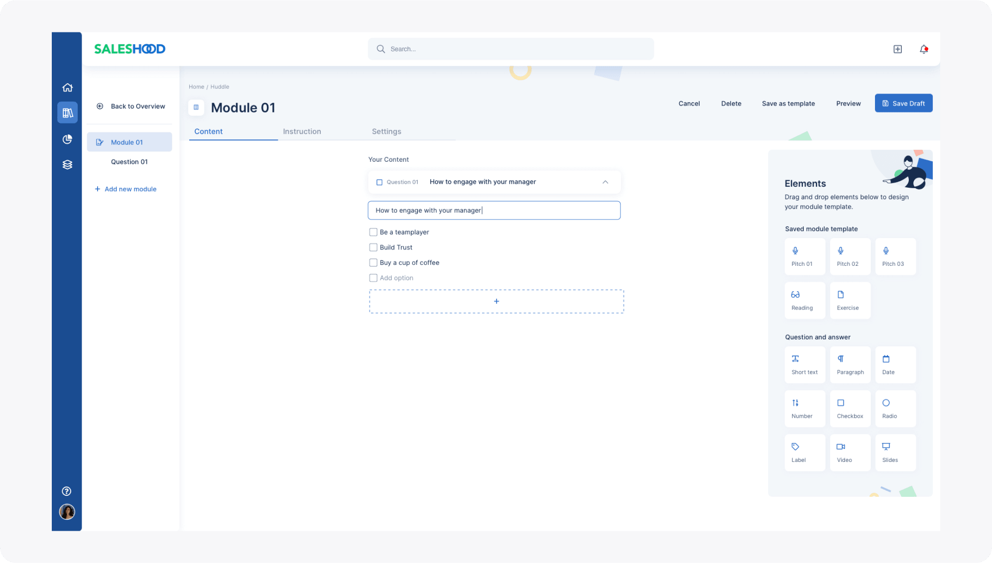Screen dimensions: 992x563
Task: Pick the Paragraph element
Action: pos(850,364)
